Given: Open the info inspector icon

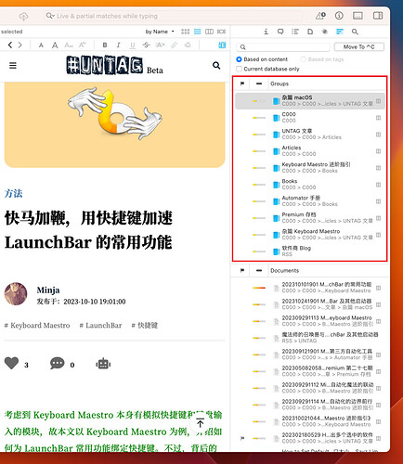Looking at the screenshot, I should pyautogui.click(x=266, y=32).
